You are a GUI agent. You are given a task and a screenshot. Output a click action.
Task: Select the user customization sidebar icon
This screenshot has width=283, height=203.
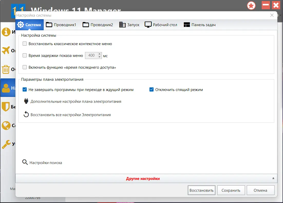[x=6, y=88]
